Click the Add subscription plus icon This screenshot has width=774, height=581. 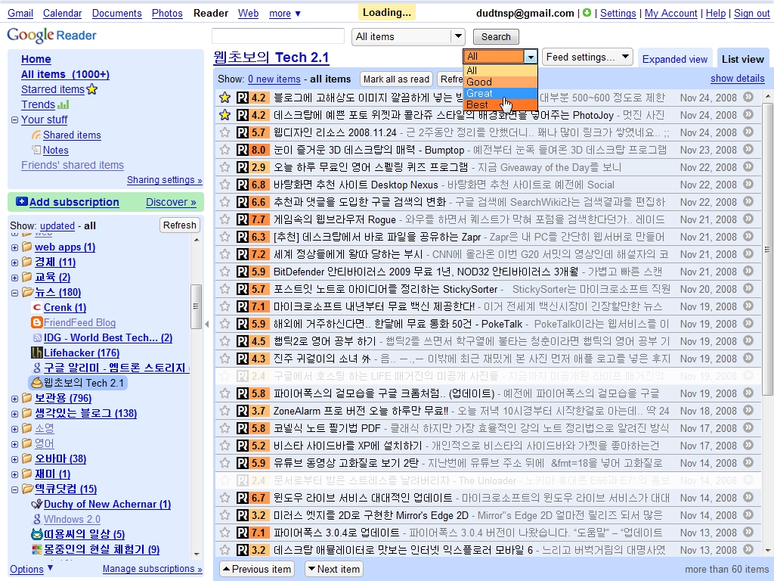point(22,201)
